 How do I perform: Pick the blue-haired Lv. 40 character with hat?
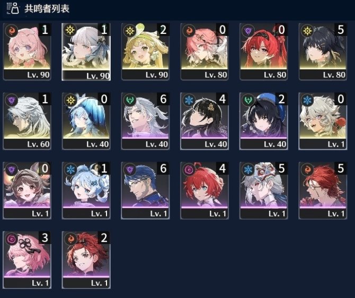[x=86, y=121]
